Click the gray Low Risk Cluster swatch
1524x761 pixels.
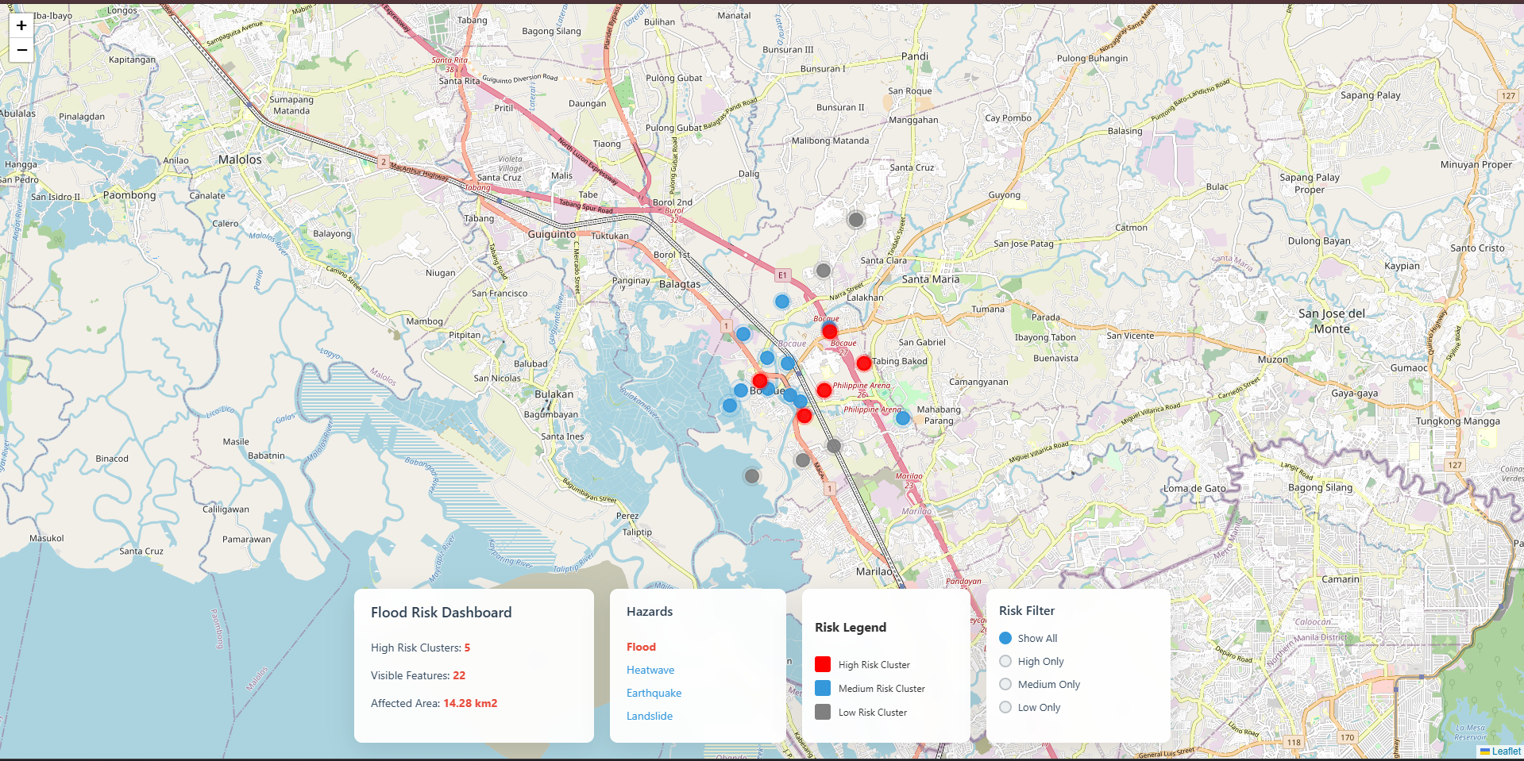(x=823, y=712)
